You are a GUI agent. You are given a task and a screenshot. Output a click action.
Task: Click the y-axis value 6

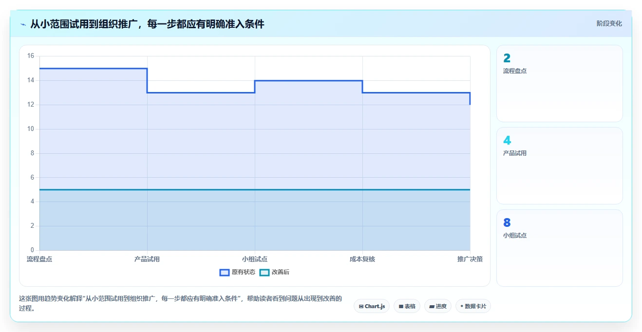(x=32, y=178)
